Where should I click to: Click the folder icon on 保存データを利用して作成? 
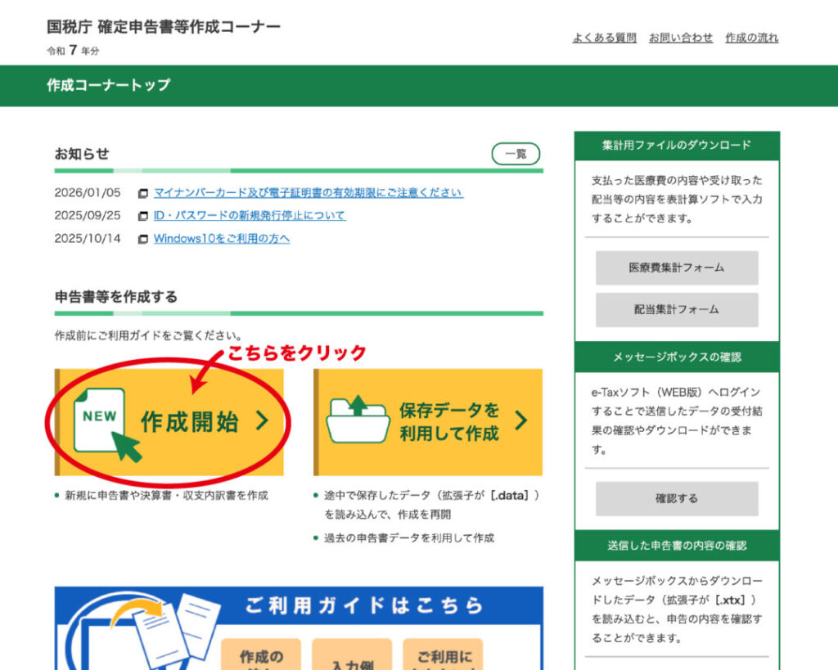(x=358, y=420)
